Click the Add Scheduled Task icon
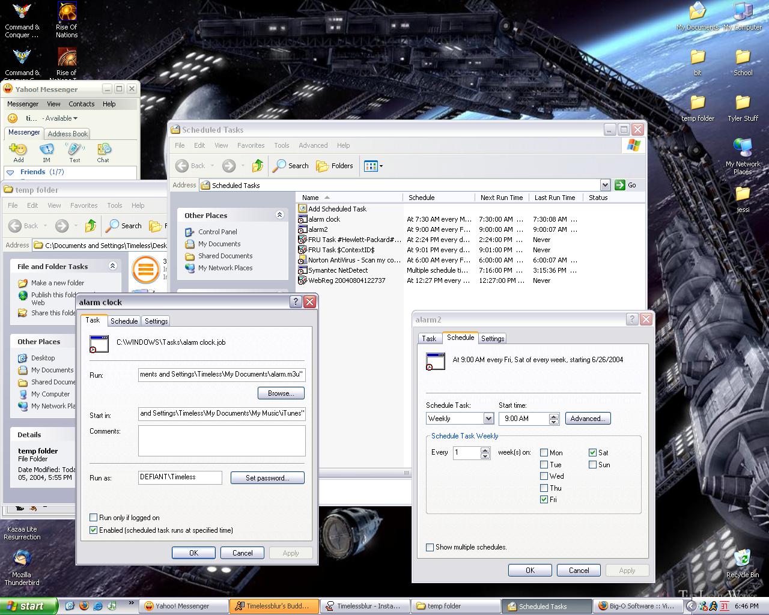This screenshot has height=615, width=769. (303, 208)
